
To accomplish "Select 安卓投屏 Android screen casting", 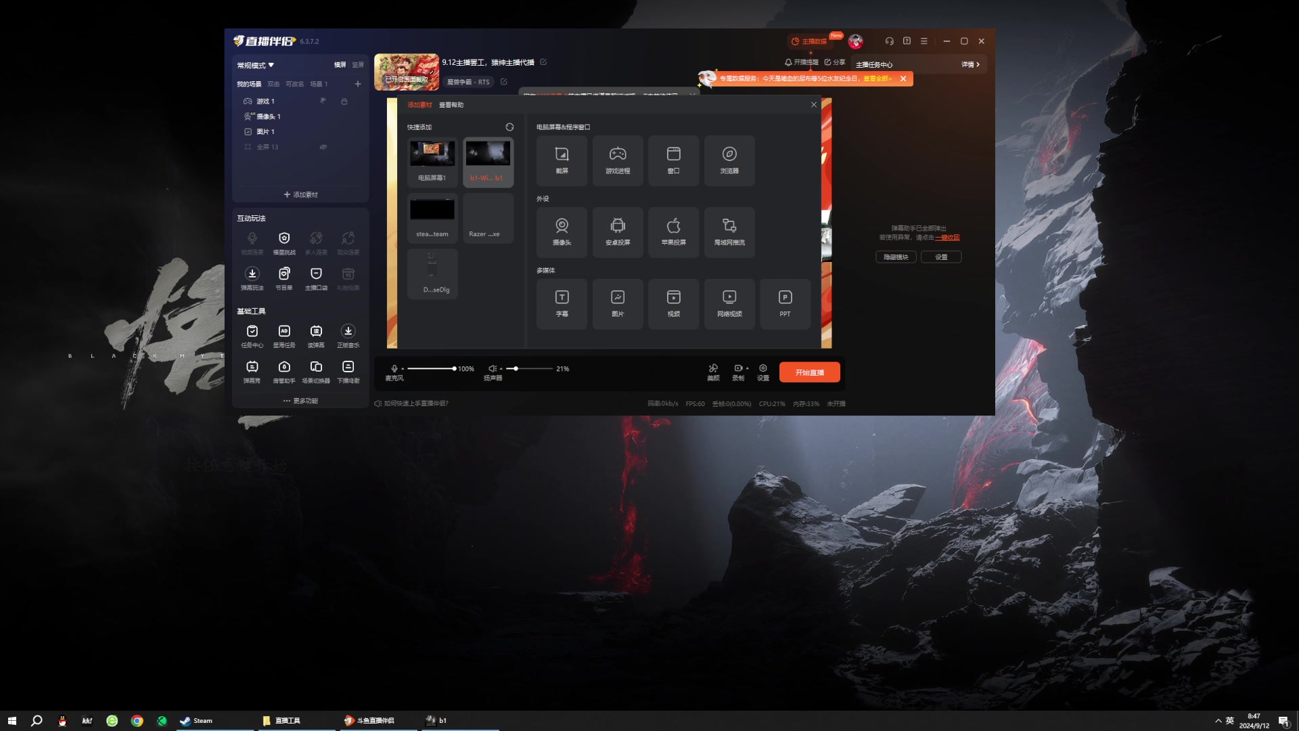I will 618,232.
